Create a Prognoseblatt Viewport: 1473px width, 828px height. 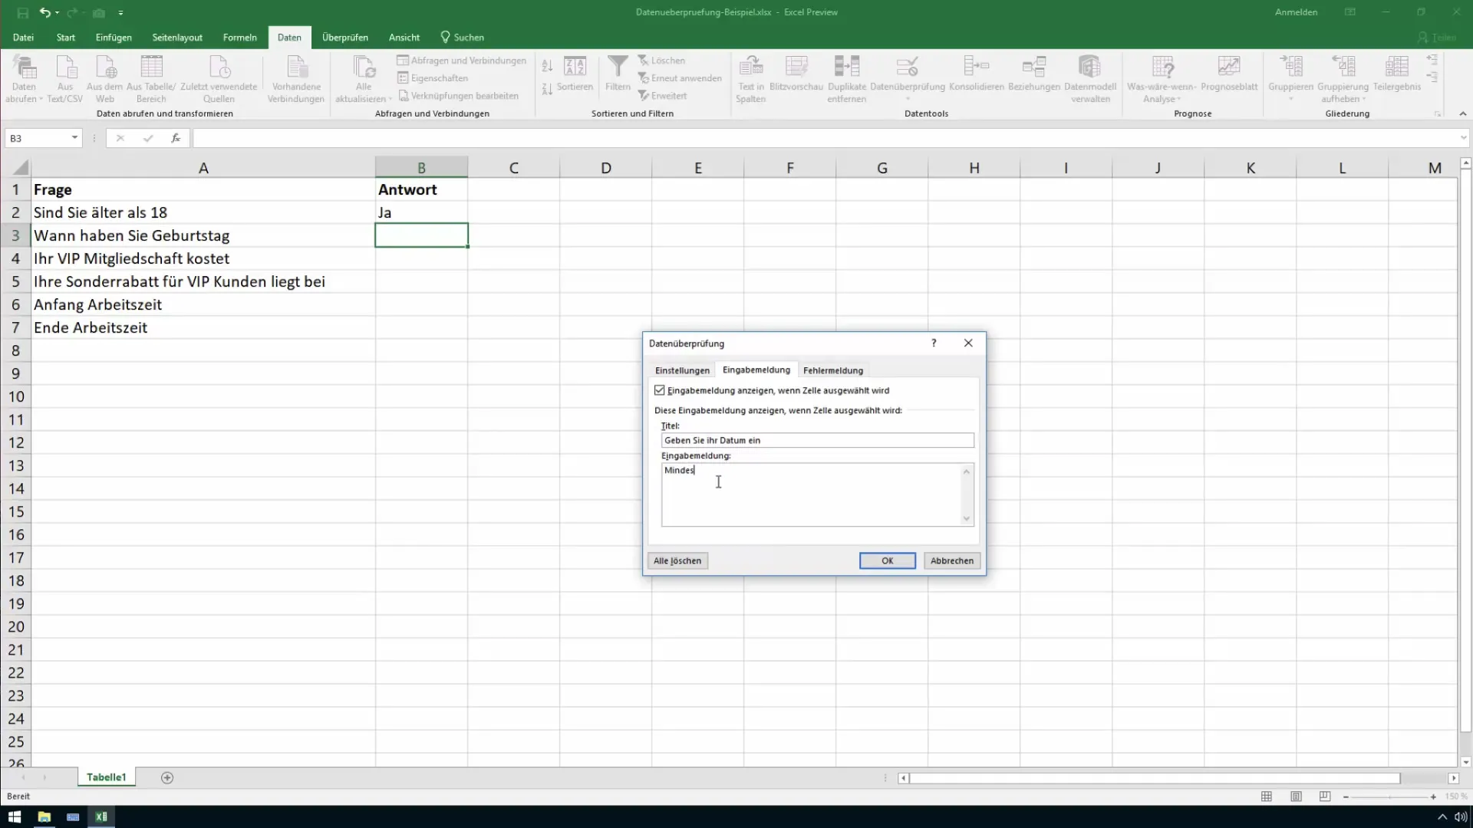pyautogui.click(x=1229, y=74)
